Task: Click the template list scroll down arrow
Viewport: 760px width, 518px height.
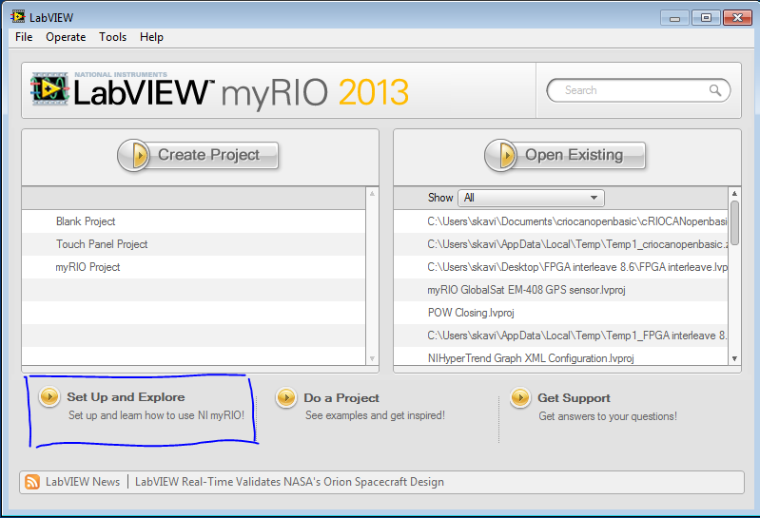Action: [372, 358]
